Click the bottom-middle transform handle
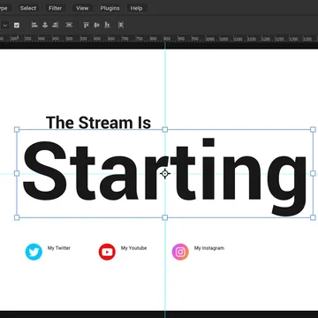The image size is (318, 318). [165, 217]
